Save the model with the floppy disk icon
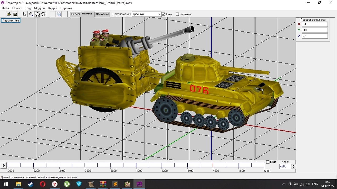Image resolution: width=337 pixels, height=189 pixels. (15, 14)
